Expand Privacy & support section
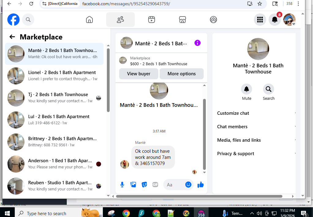Image resolution: width=313 pixels, height=217 pixels. coord(256,154)
